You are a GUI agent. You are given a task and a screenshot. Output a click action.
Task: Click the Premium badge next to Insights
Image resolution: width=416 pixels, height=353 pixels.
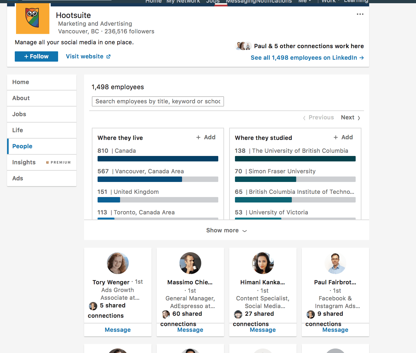(x=58, y=162)
